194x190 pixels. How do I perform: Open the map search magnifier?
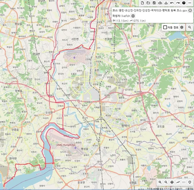click(x=190, y=27)
